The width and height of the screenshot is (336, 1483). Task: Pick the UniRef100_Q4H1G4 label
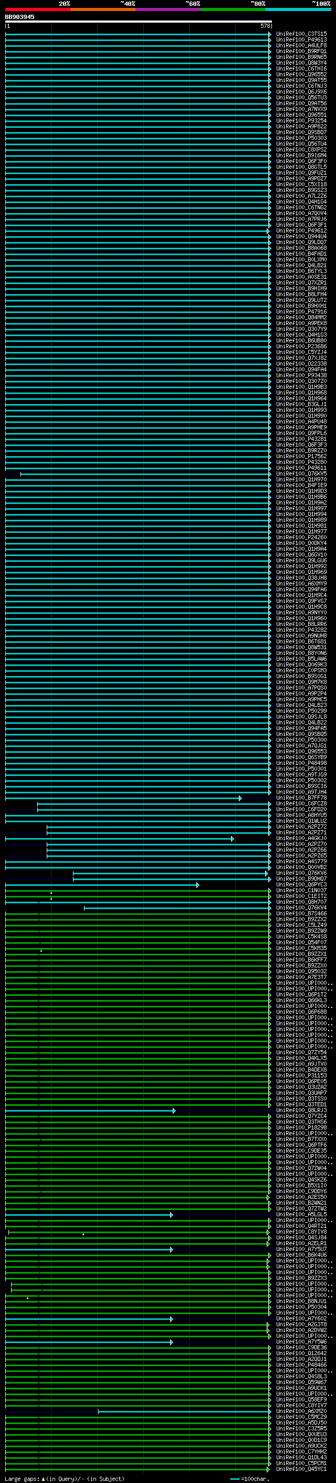pos(301,201)
